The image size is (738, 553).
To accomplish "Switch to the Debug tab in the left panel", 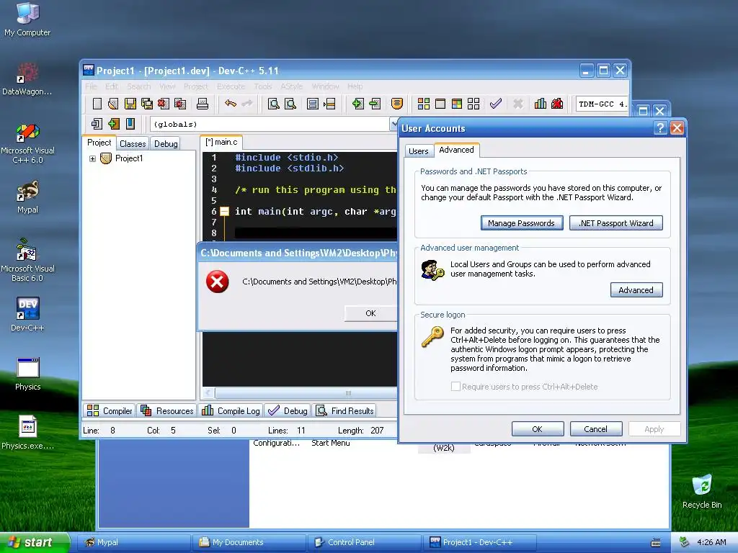I will [x=166, y=144].
